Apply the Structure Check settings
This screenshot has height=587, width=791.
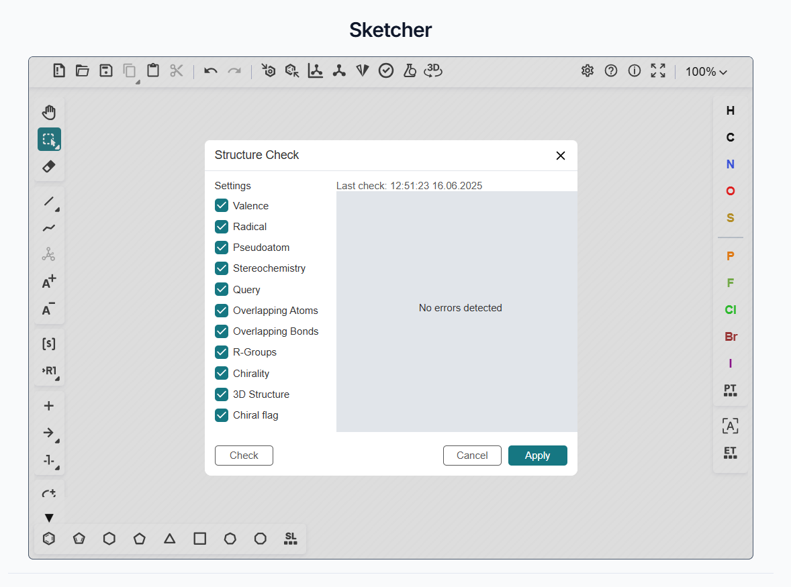[x=537, y=455]
